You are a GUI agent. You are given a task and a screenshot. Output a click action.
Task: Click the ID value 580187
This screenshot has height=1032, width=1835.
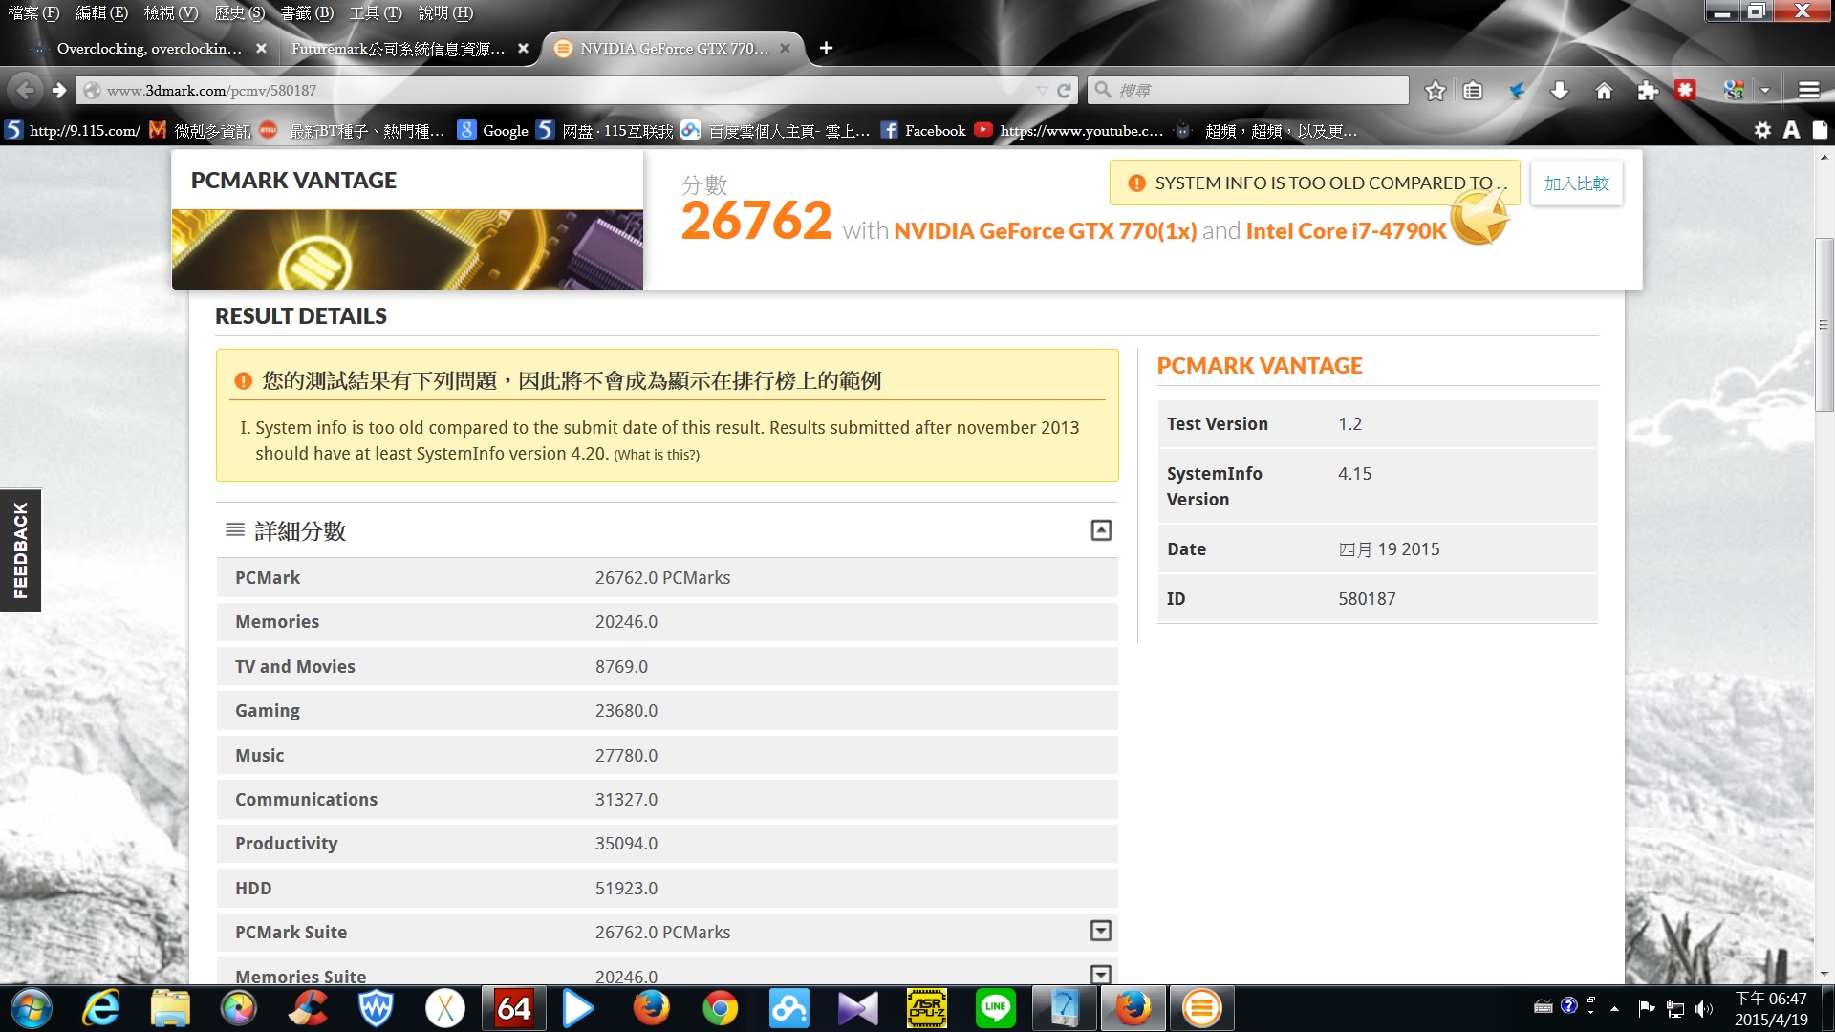(1367, 599)
